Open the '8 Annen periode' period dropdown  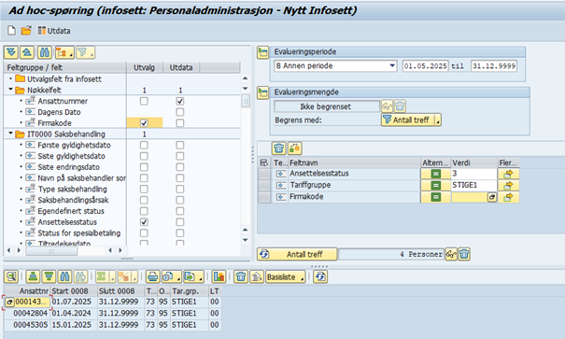pos(392,66)
